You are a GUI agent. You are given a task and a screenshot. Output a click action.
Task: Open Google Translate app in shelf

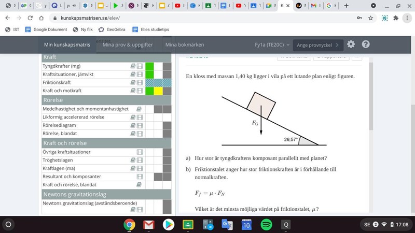(227, 225)
